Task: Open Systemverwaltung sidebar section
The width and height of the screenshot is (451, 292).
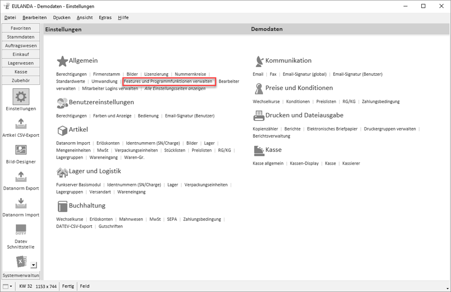Action: click(21, 275)
